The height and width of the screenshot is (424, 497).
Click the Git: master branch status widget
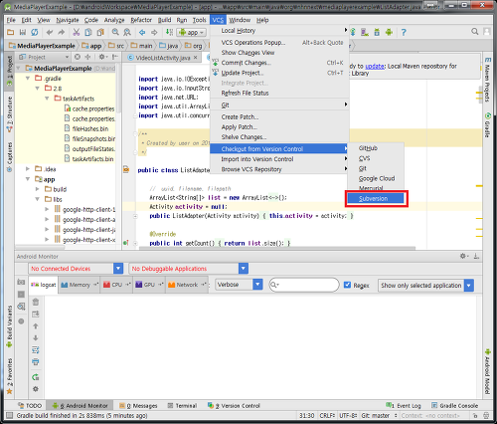pos(379,415)
